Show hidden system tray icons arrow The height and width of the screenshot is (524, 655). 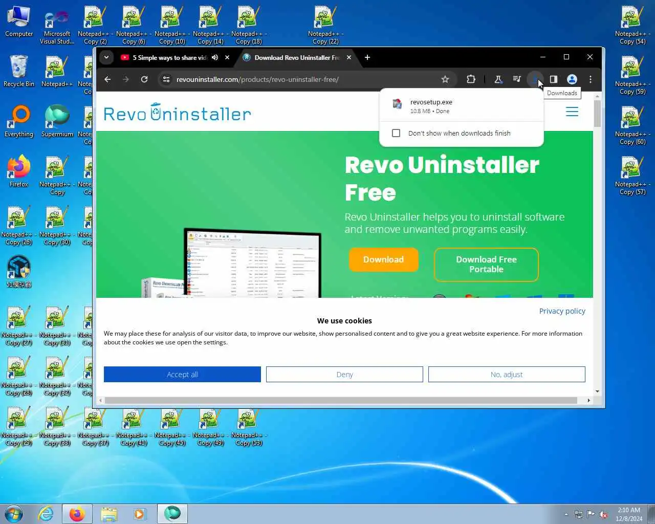(566, 514)
